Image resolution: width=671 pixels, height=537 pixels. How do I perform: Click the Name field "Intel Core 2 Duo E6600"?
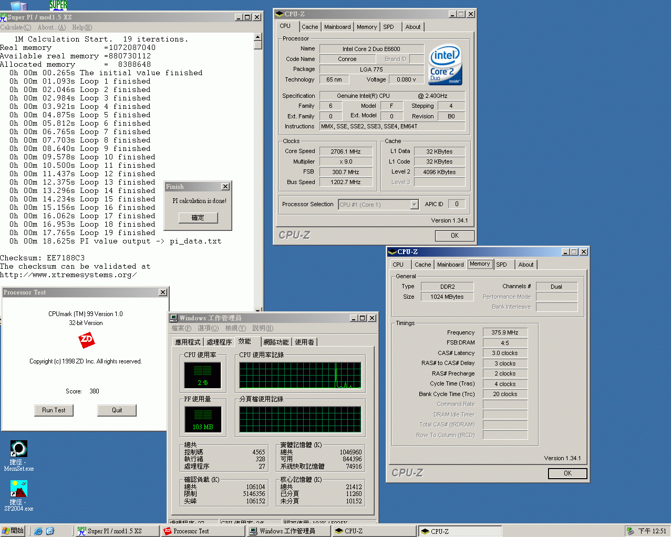click(371, 49)
